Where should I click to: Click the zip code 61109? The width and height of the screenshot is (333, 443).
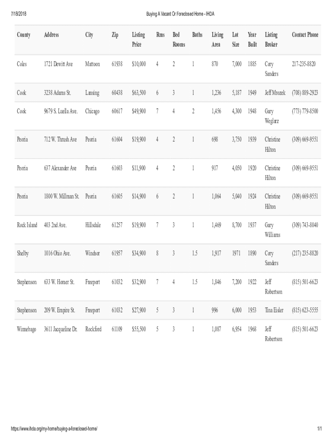(117, 329)
